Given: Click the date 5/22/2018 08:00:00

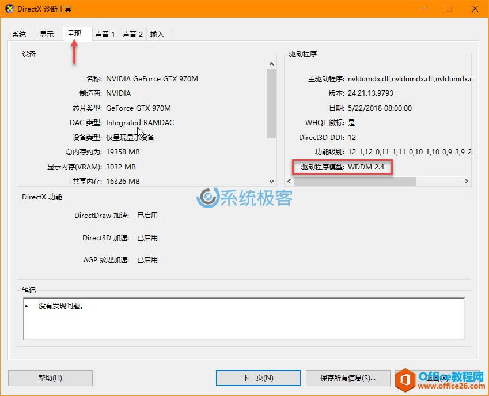Looking at the screenshot, I should coord(380,108).
